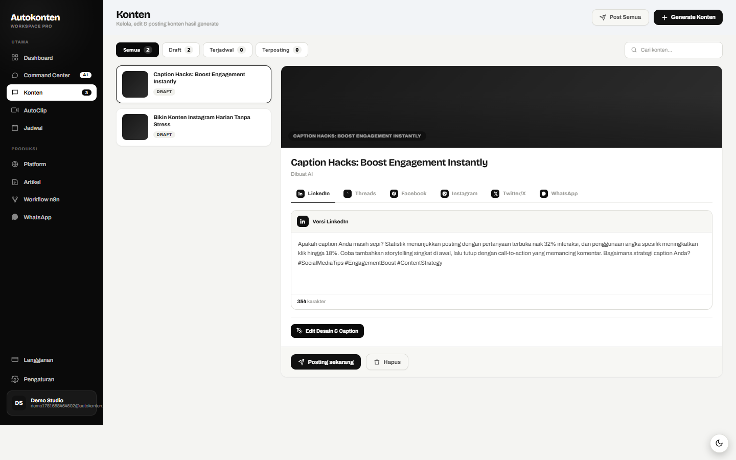Switch to the WhatsApp platform tab
This screenshot has width=736, height=460.
pyautogui.click(x=559, y=194)
